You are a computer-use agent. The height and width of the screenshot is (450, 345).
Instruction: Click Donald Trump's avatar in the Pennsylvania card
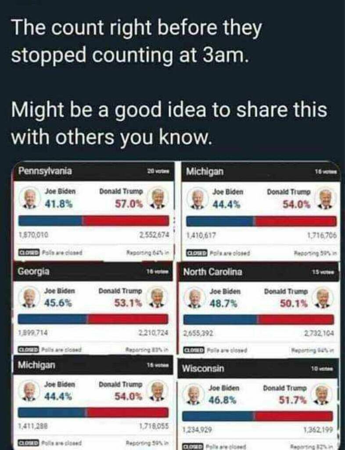click(x=158, y=198)
